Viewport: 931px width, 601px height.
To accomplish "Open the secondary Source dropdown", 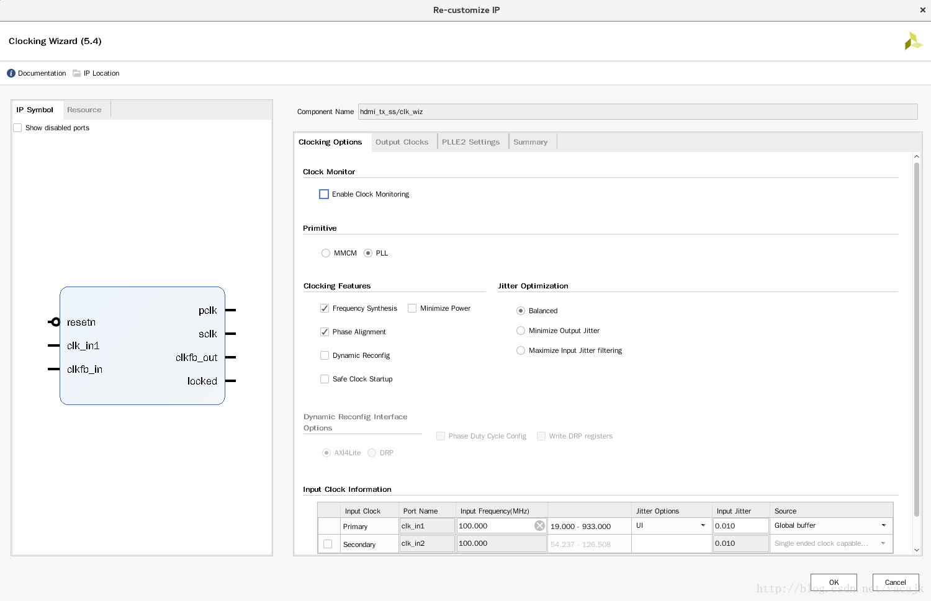I will click(830, 543).
